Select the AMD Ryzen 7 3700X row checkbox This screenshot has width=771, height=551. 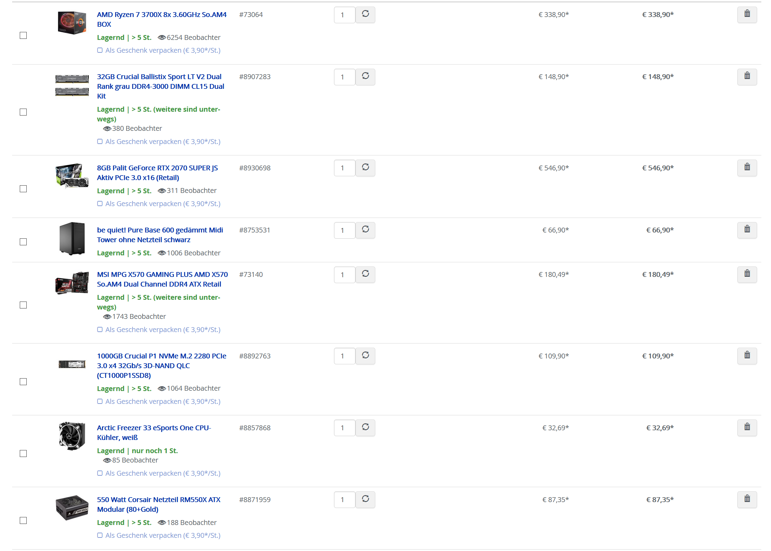click(23, 35)
